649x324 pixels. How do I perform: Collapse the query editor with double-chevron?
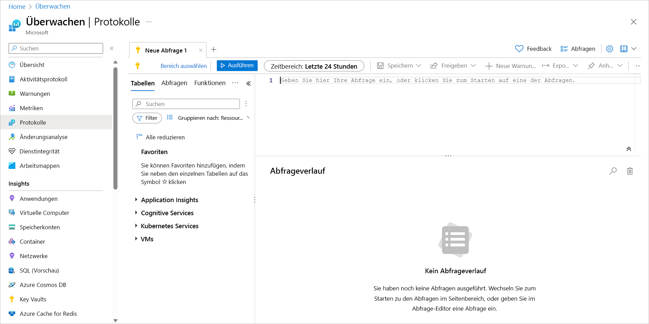click(629, 149)
